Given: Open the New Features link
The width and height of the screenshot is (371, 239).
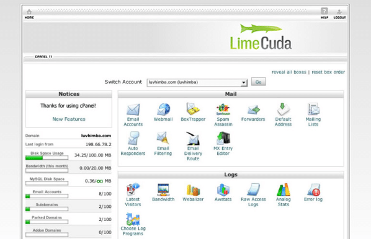Looking at the screenshot, I should tap(69, 119).
